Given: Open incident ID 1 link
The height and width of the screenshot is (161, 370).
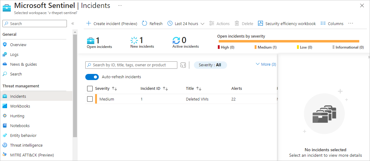Looking at the screenshot, I should tap(142, 99).
